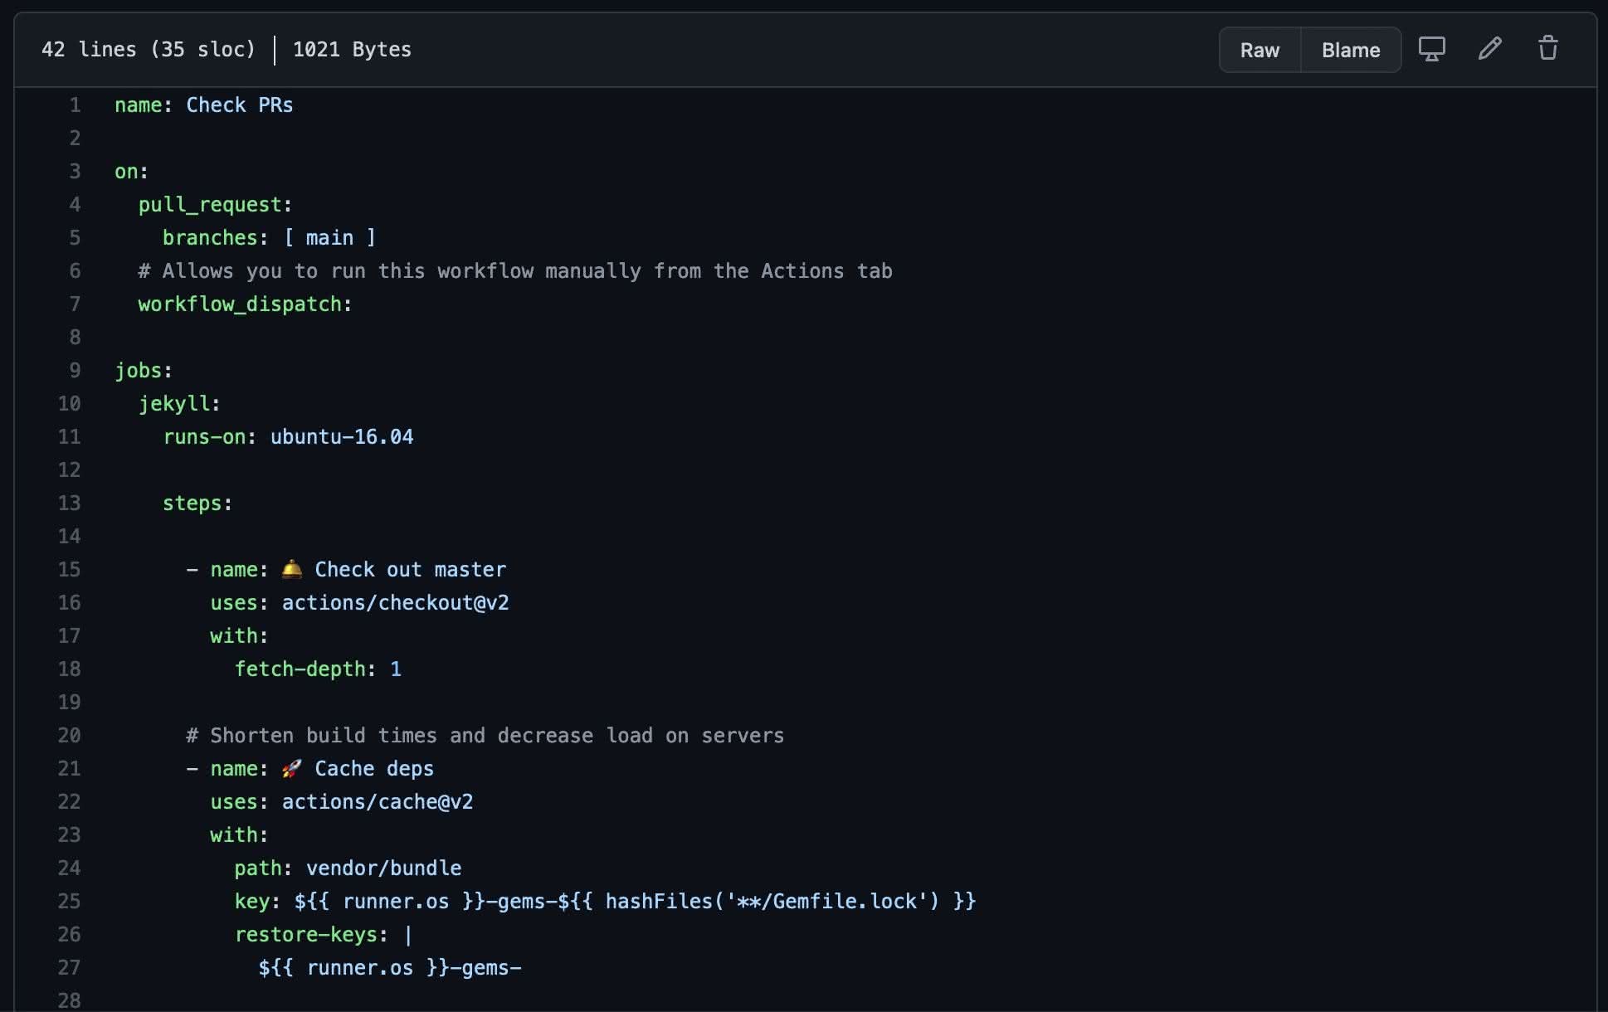Click the 1021 Bytes file size label
1608x1012 pixels.
click(351, 49)
